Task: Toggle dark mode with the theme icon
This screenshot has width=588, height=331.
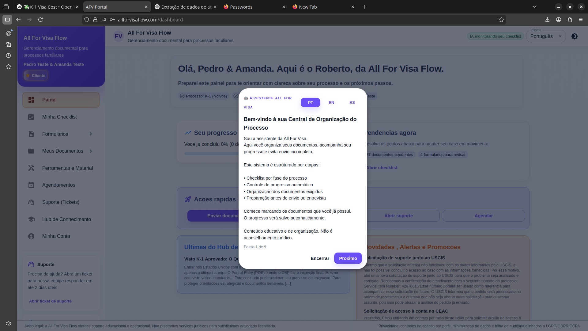Action: (575, 36)
